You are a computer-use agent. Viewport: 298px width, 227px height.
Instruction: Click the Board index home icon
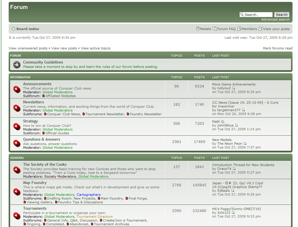tap(13, 29)
